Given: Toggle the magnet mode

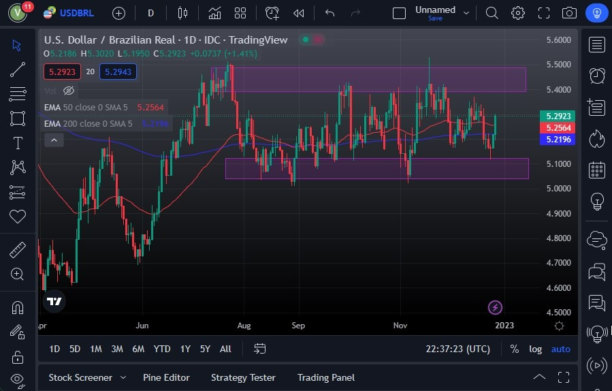Looking at the screenshot, I should (18, 308).
